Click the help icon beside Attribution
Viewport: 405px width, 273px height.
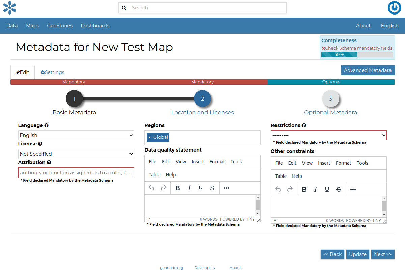(49, 162)
